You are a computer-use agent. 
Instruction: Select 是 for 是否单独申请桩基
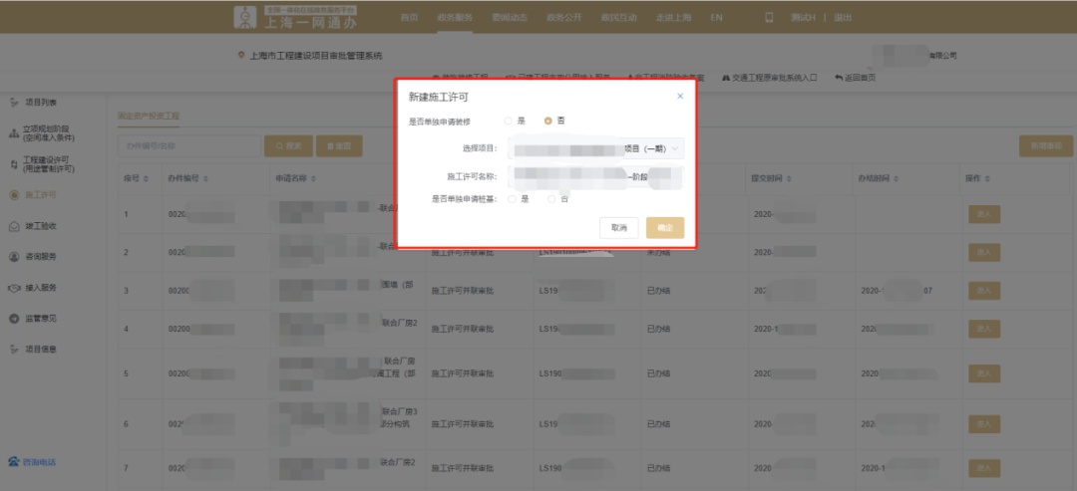[x=513, y=199]
